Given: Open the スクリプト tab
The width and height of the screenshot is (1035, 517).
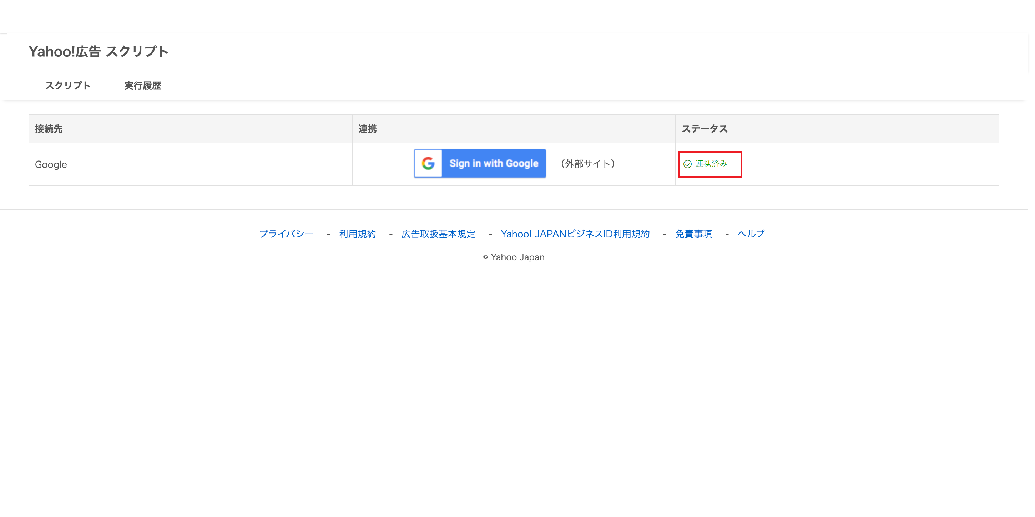Looking at the screenshot, I should tap(68, 86).
